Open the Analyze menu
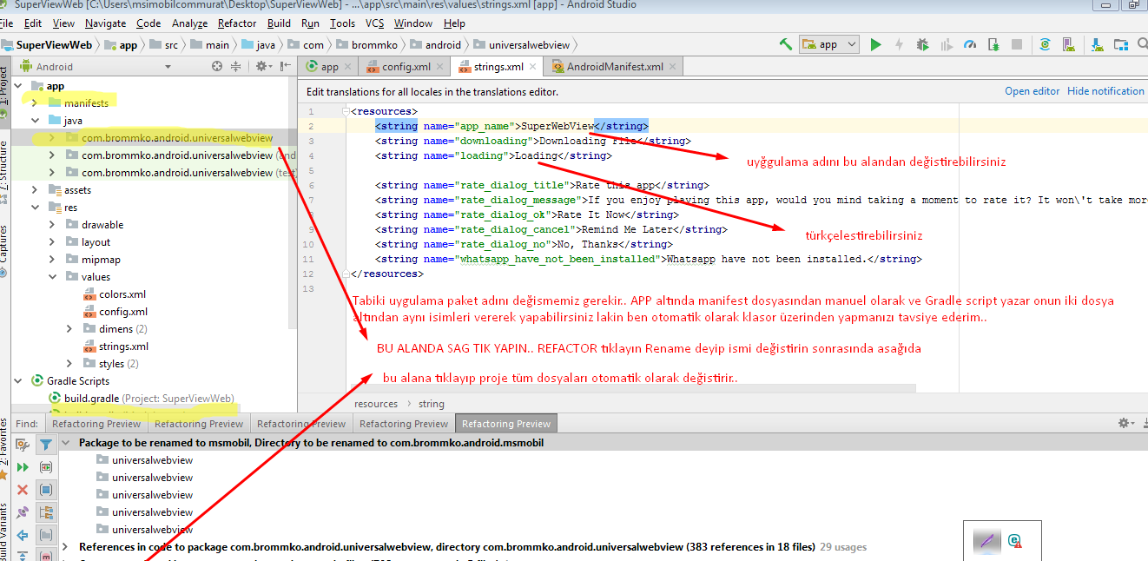Screen dimensions: 1148x561 tap(189, 23)
